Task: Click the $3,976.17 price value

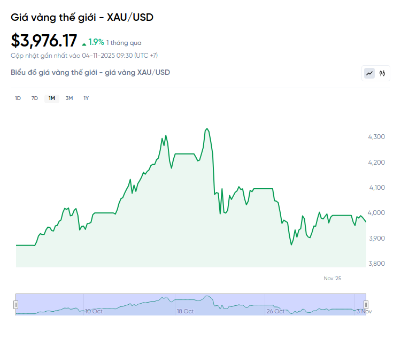Action: pos(44,41)
